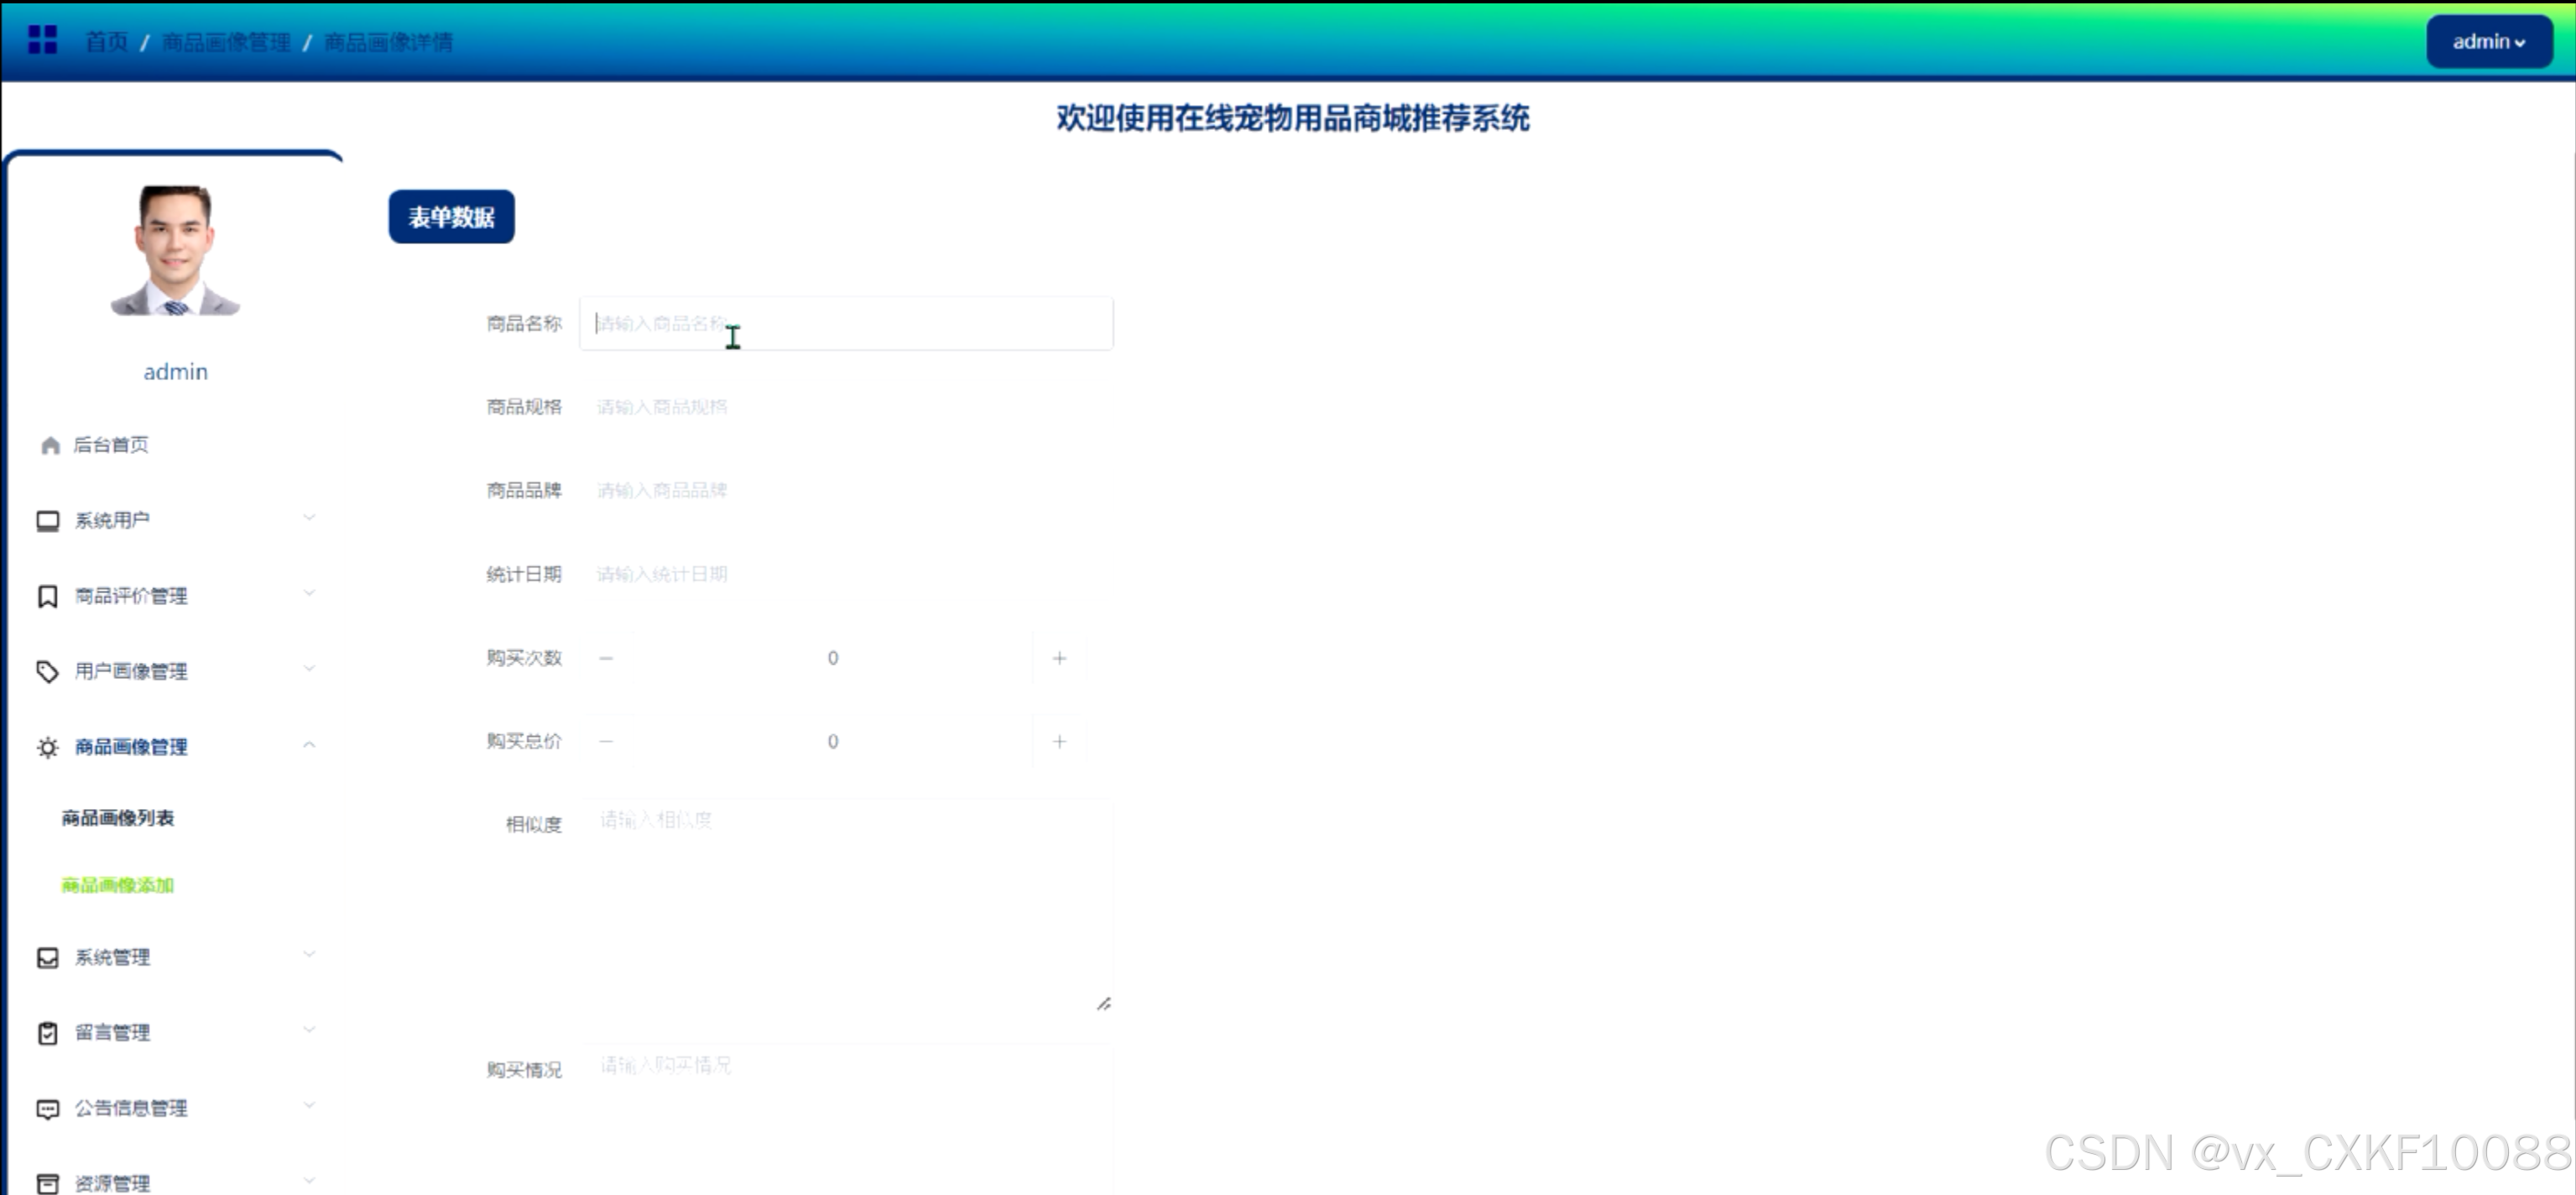
Task: Click the home icon beside 后台首页
Action: point(50,446)
